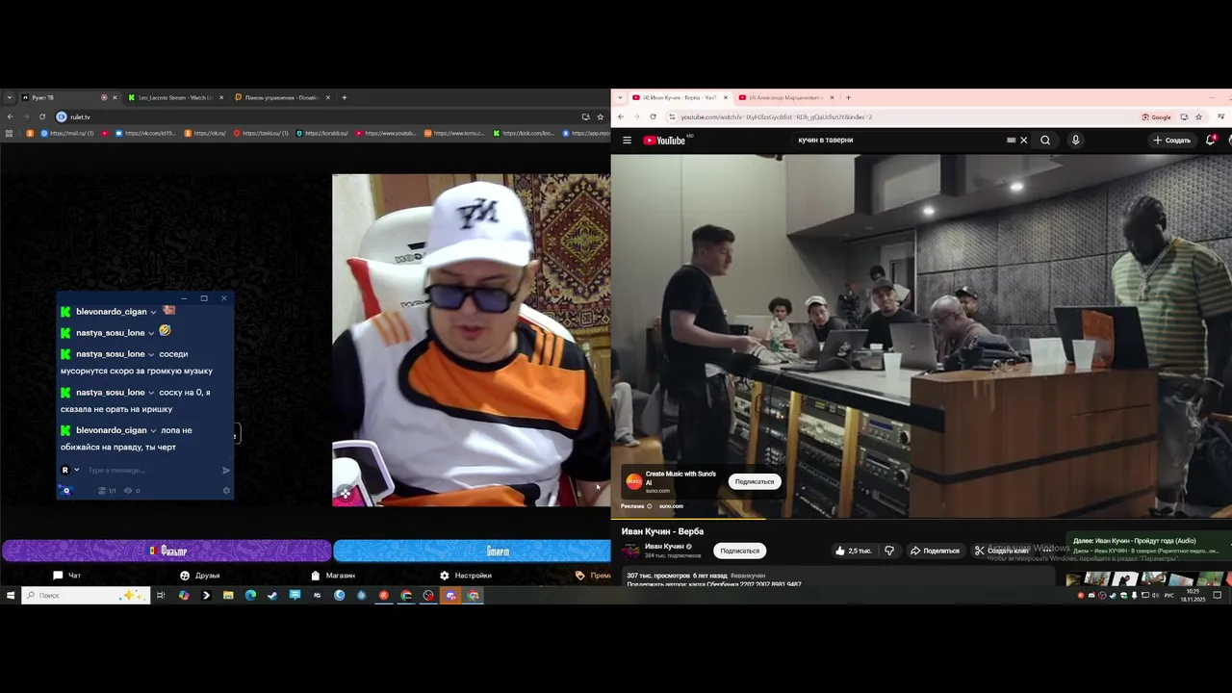Launch Steam from the taskbar
Image resolution: width=1232 pixels, height=693 pixels.
tap(272, 596)
